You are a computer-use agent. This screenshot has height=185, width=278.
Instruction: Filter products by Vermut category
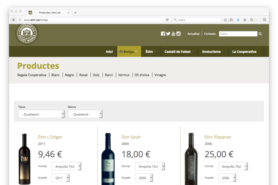coord(124,75)
